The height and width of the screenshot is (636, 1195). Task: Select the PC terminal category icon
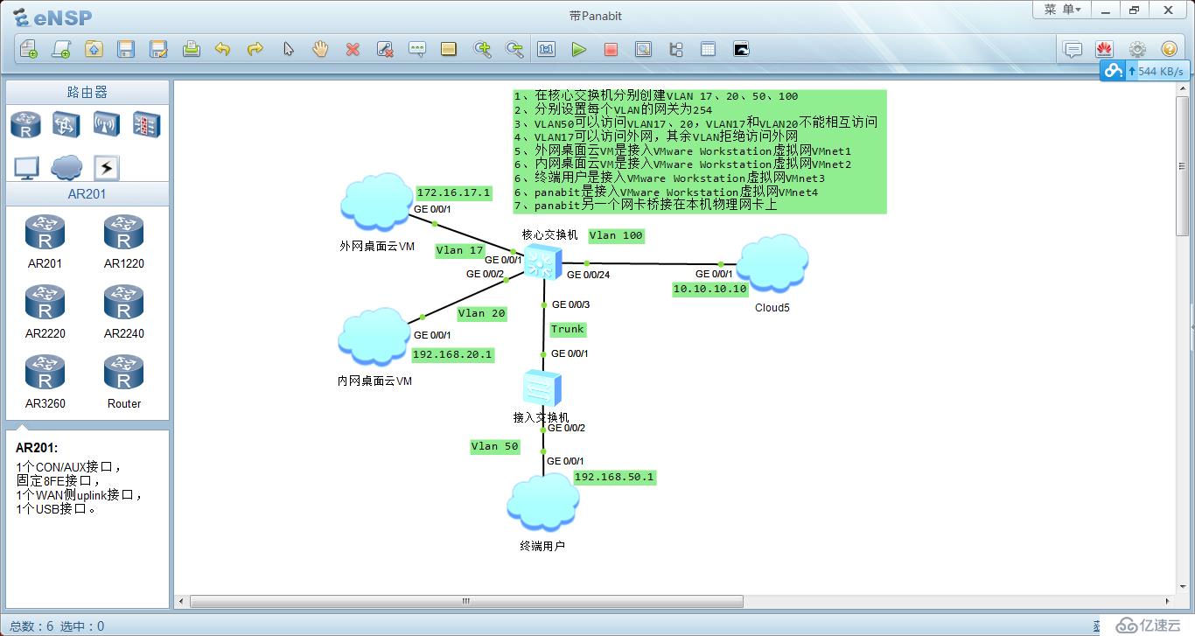point(25,167)
